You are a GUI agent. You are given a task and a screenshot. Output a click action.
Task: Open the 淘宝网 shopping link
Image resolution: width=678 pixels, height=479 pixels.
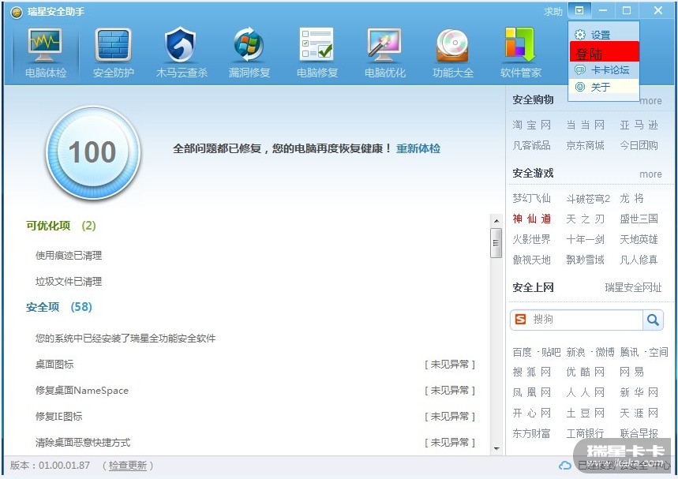point(531,125)
